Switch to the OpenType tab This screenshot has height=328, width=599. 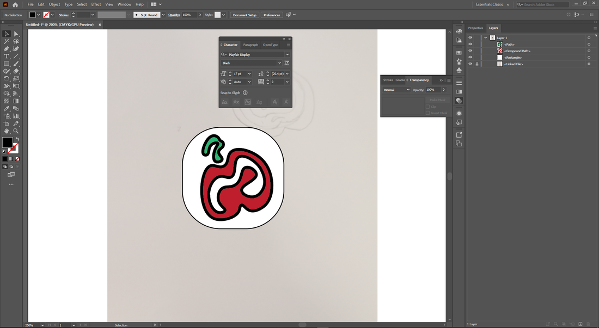(270, 45)
